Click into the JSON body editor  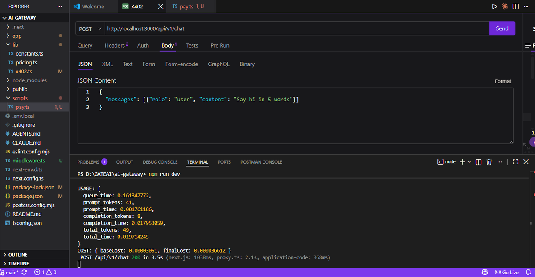295,116
